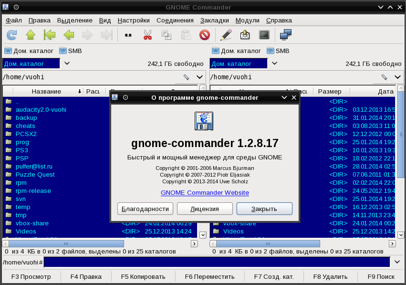
Task: Click the pencil Edit file icon
Action: tap(226, 35)
